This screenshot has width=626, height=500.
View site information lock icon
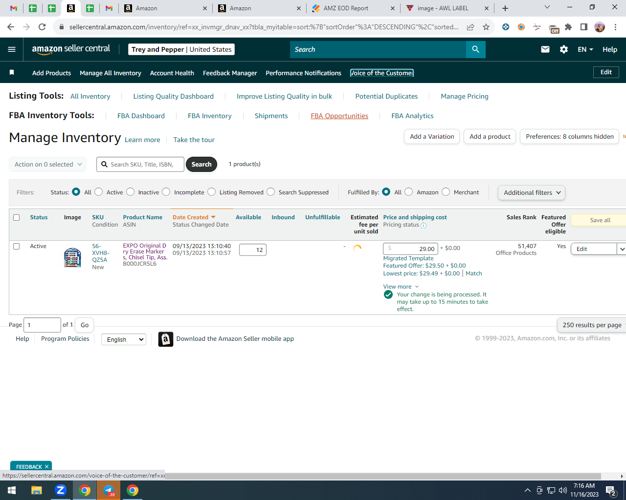click(x=62, y=27)
